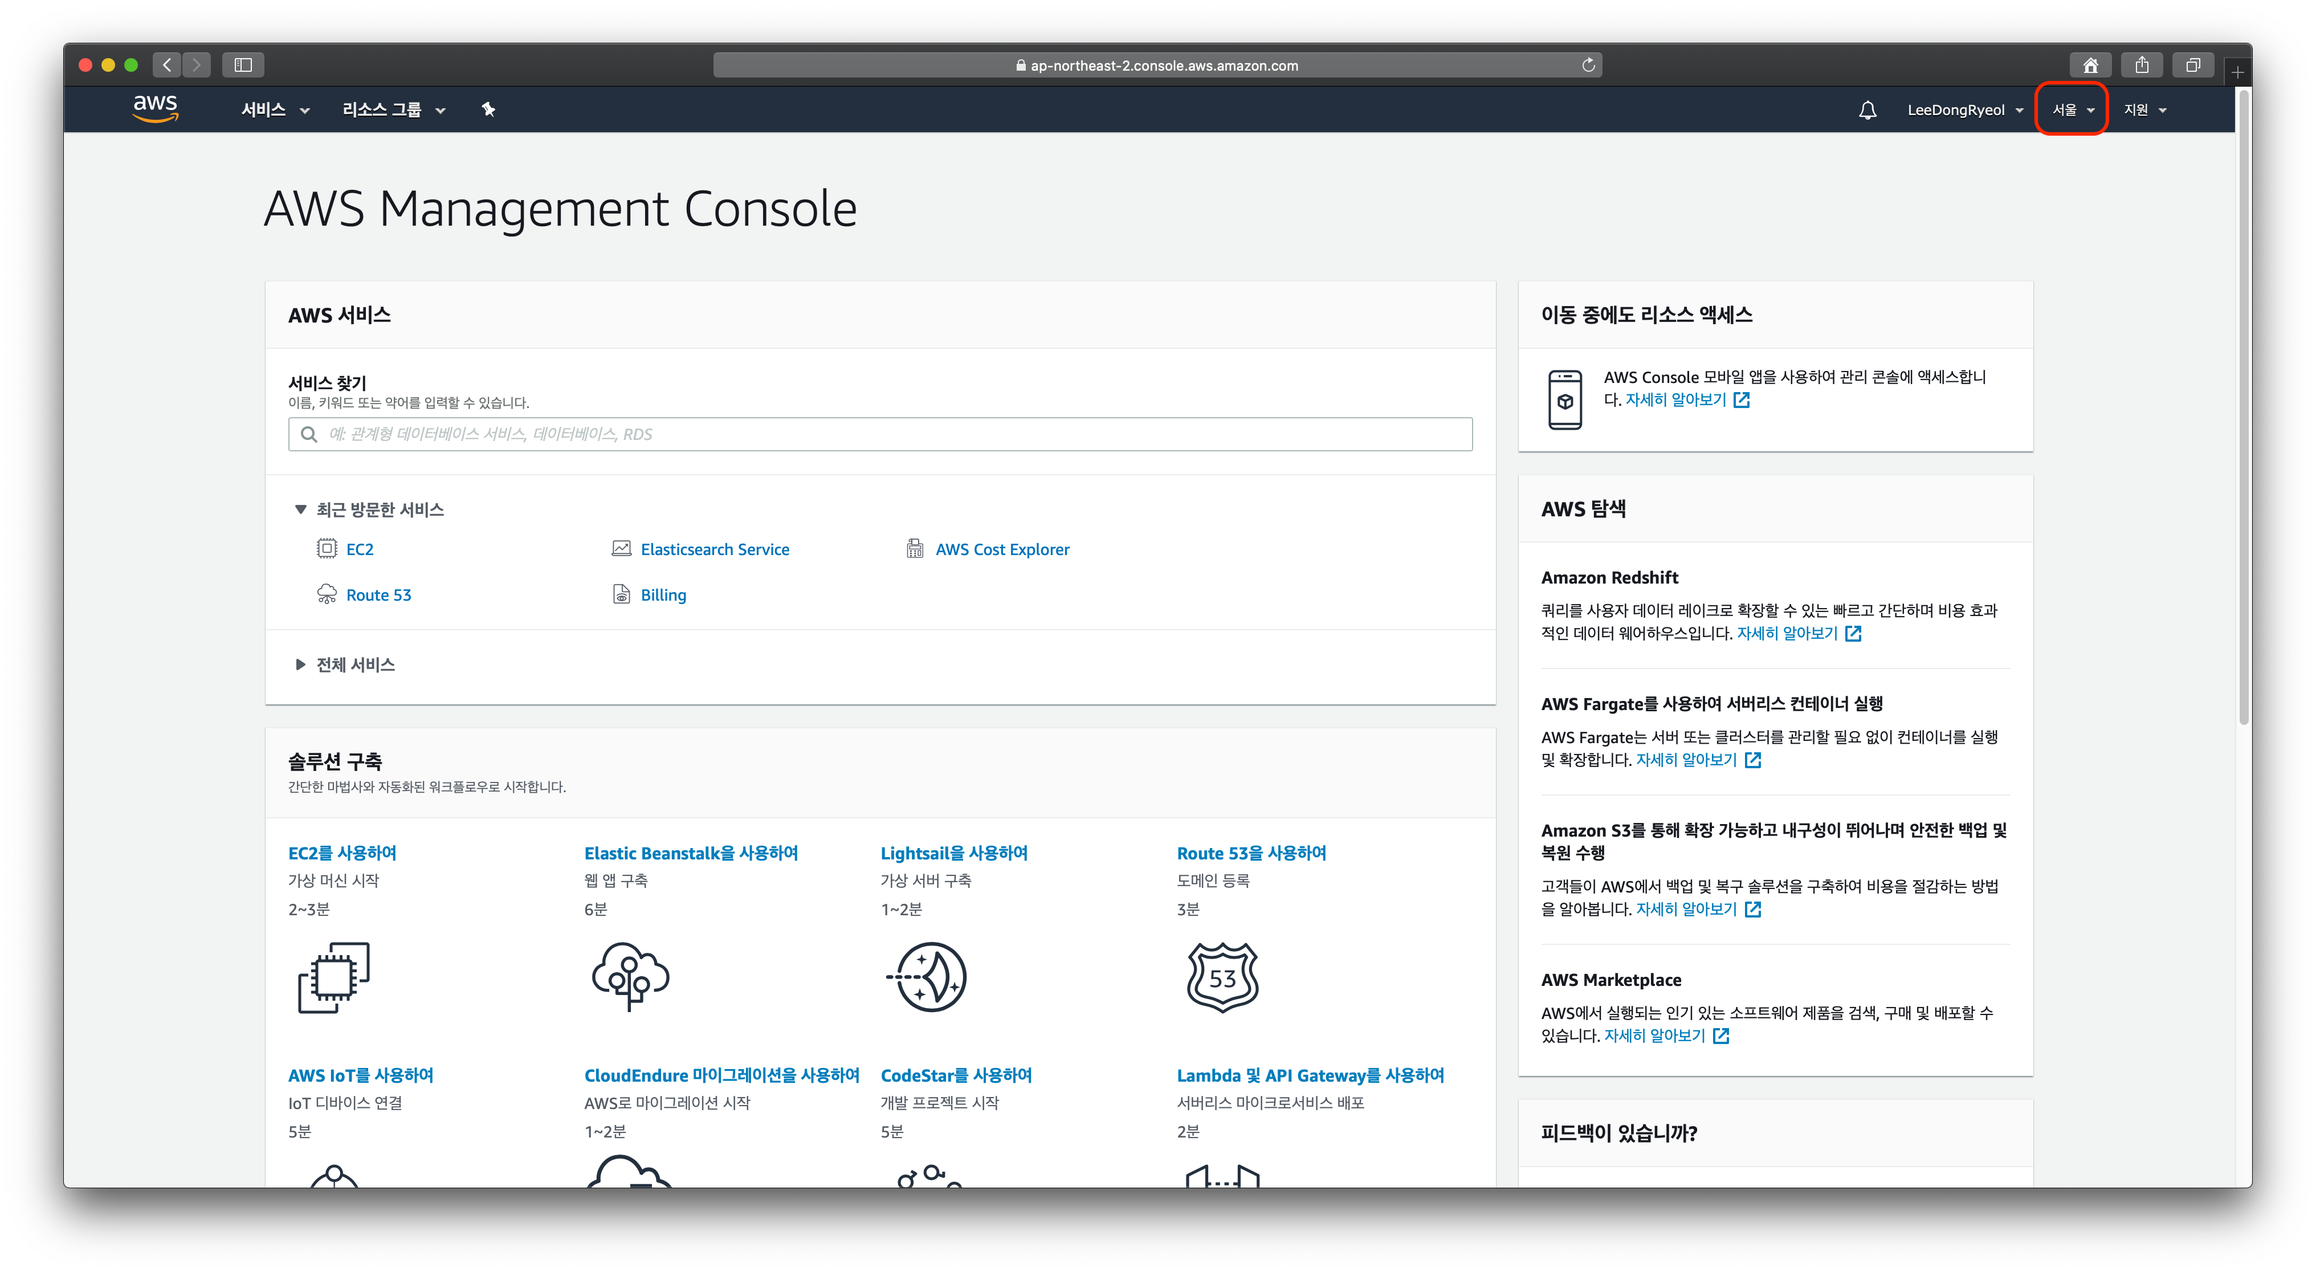The width and height of the screenshot is (2316, 1272).
Task: Open the notifications bell icon
Action: point(1868,109)
